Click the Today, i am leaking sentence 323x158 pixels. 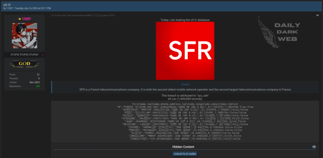(x=185, y=20)
